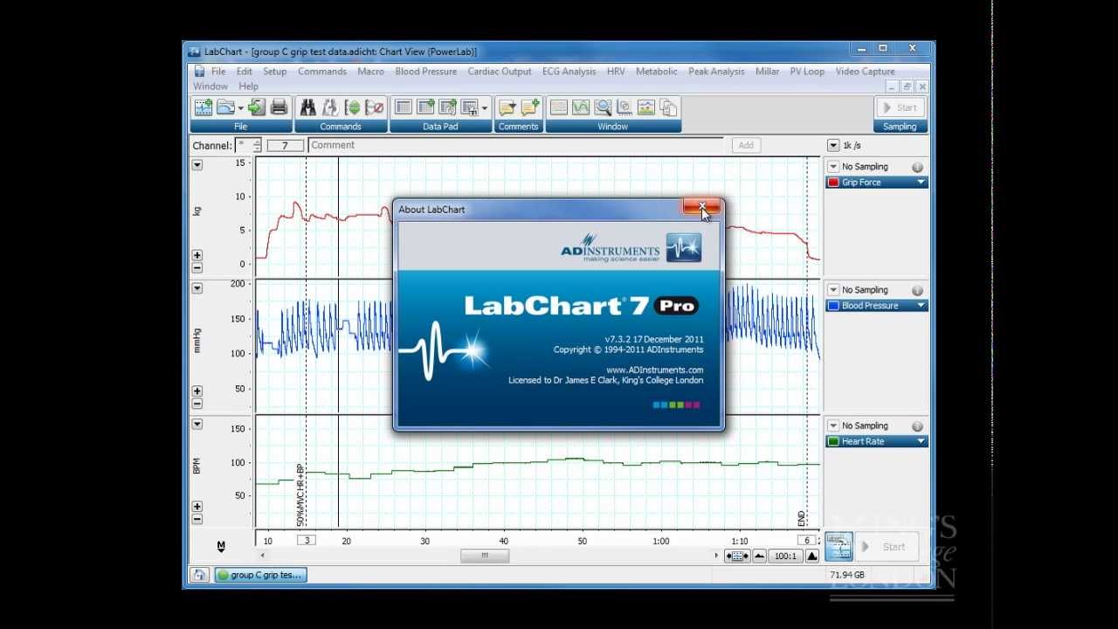Click the Scope View waveform icon

[x=581, y=107]
